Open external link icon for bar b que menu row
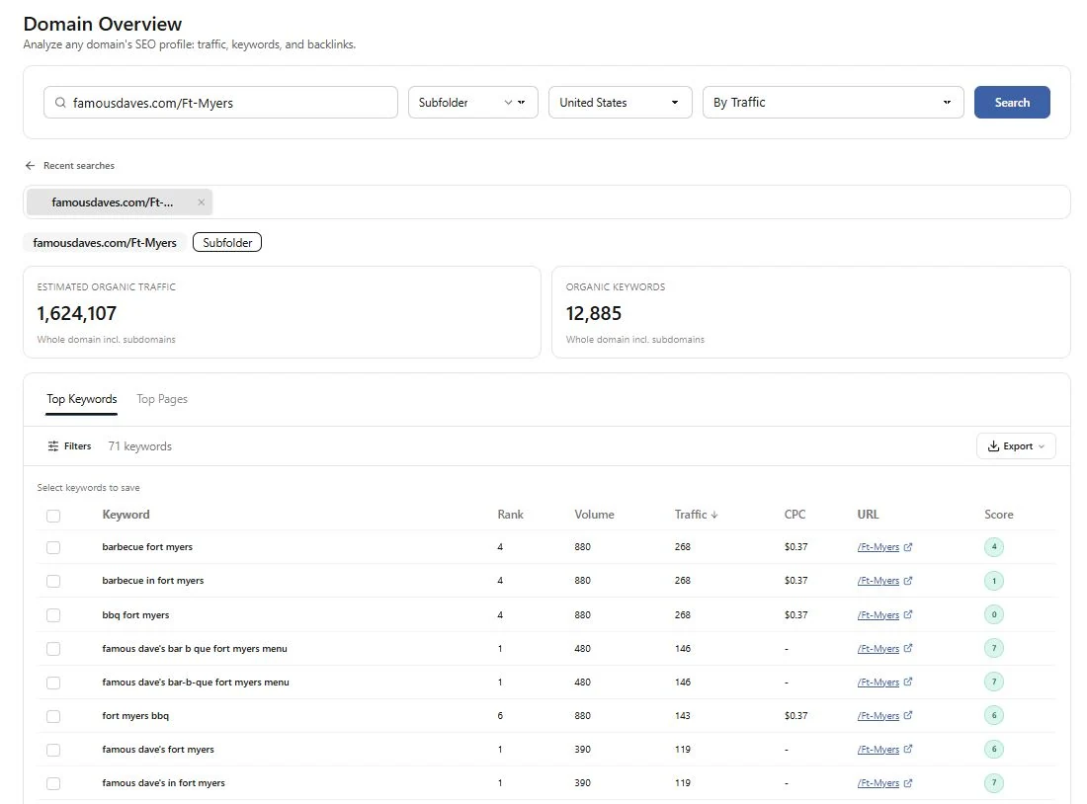The width and height of the screenshot is (1087, 804). click(x=908, y=649)
